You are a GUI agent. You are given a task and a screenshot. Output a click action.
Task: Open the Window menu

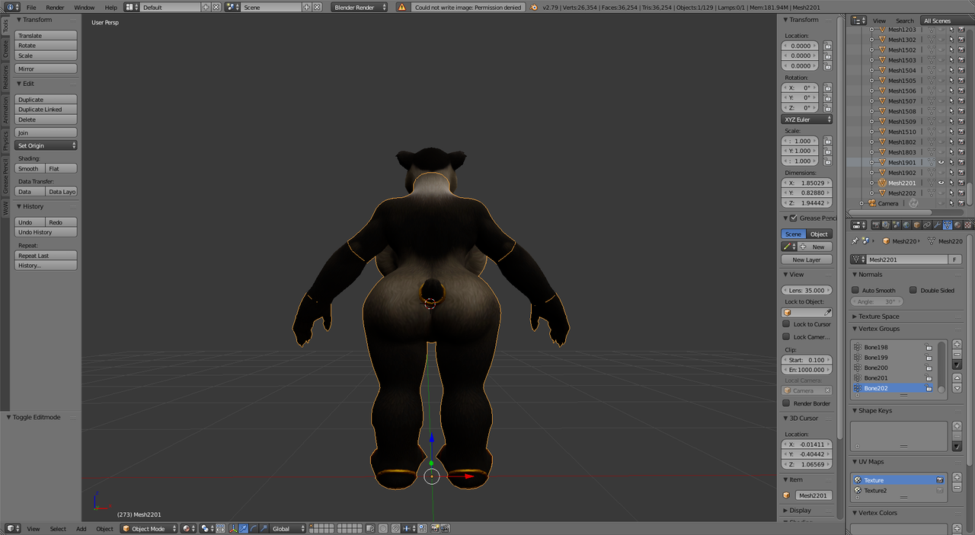(84, 7)
